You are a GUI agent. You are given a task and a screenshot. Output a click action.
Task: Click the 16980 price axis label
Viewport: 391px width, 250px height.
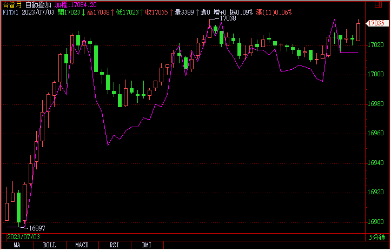(x=376, y=104)
